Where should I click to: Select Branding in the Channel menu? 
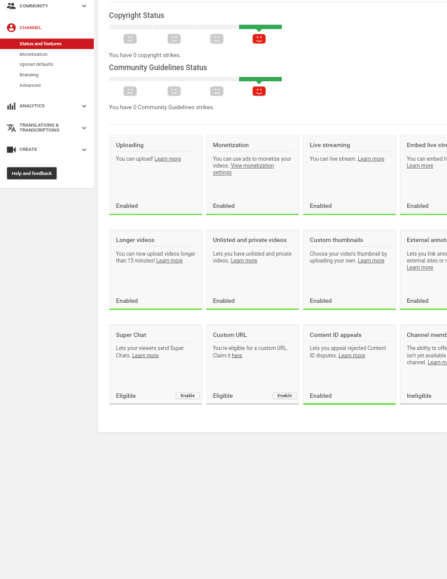[29, 75]
